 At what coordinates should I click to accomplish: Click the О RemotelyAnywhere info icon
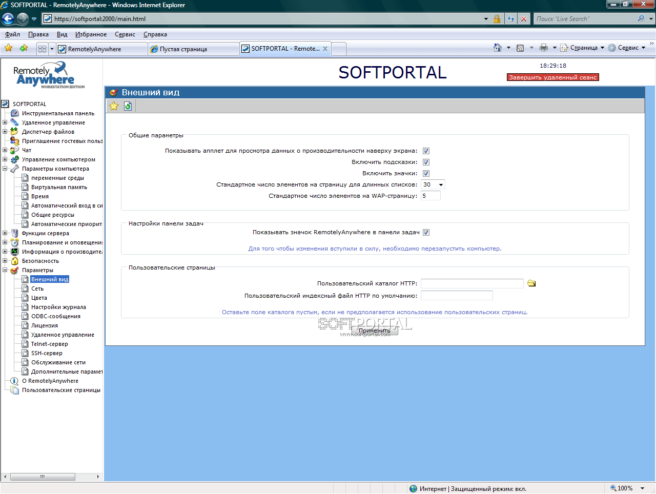[x=14, y=381]
